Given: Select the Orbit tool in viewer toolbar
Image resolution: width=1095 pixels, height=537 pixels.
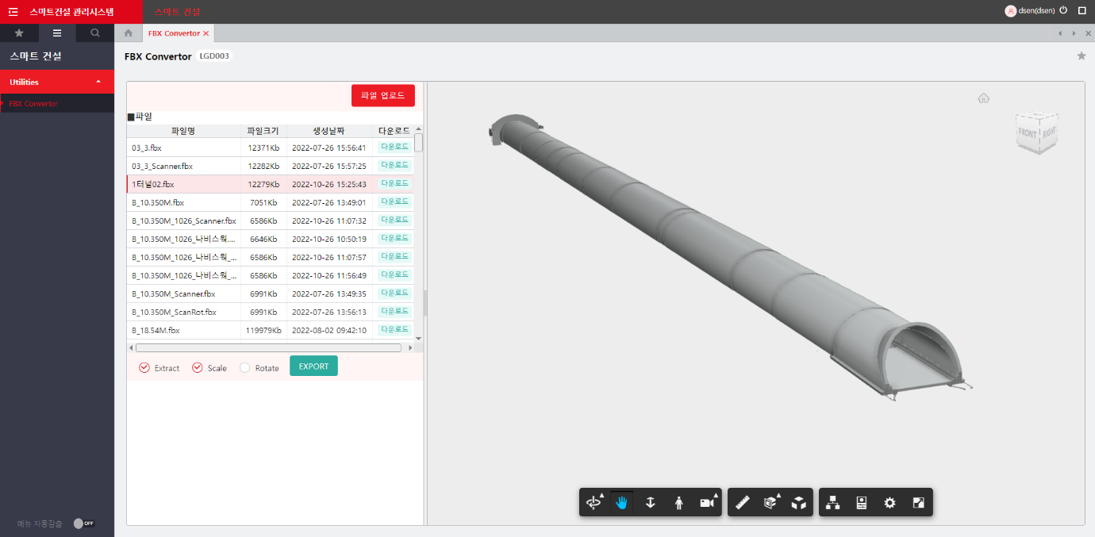Looking at the screenshot, I should (594, 503).
